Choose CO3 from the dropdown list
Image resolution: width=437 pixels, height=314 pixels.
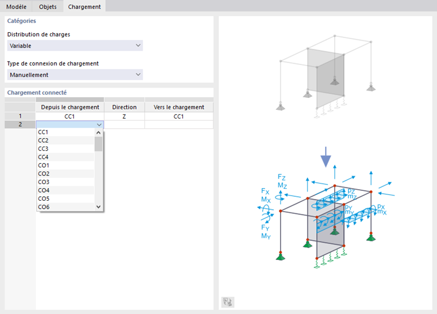66,182
